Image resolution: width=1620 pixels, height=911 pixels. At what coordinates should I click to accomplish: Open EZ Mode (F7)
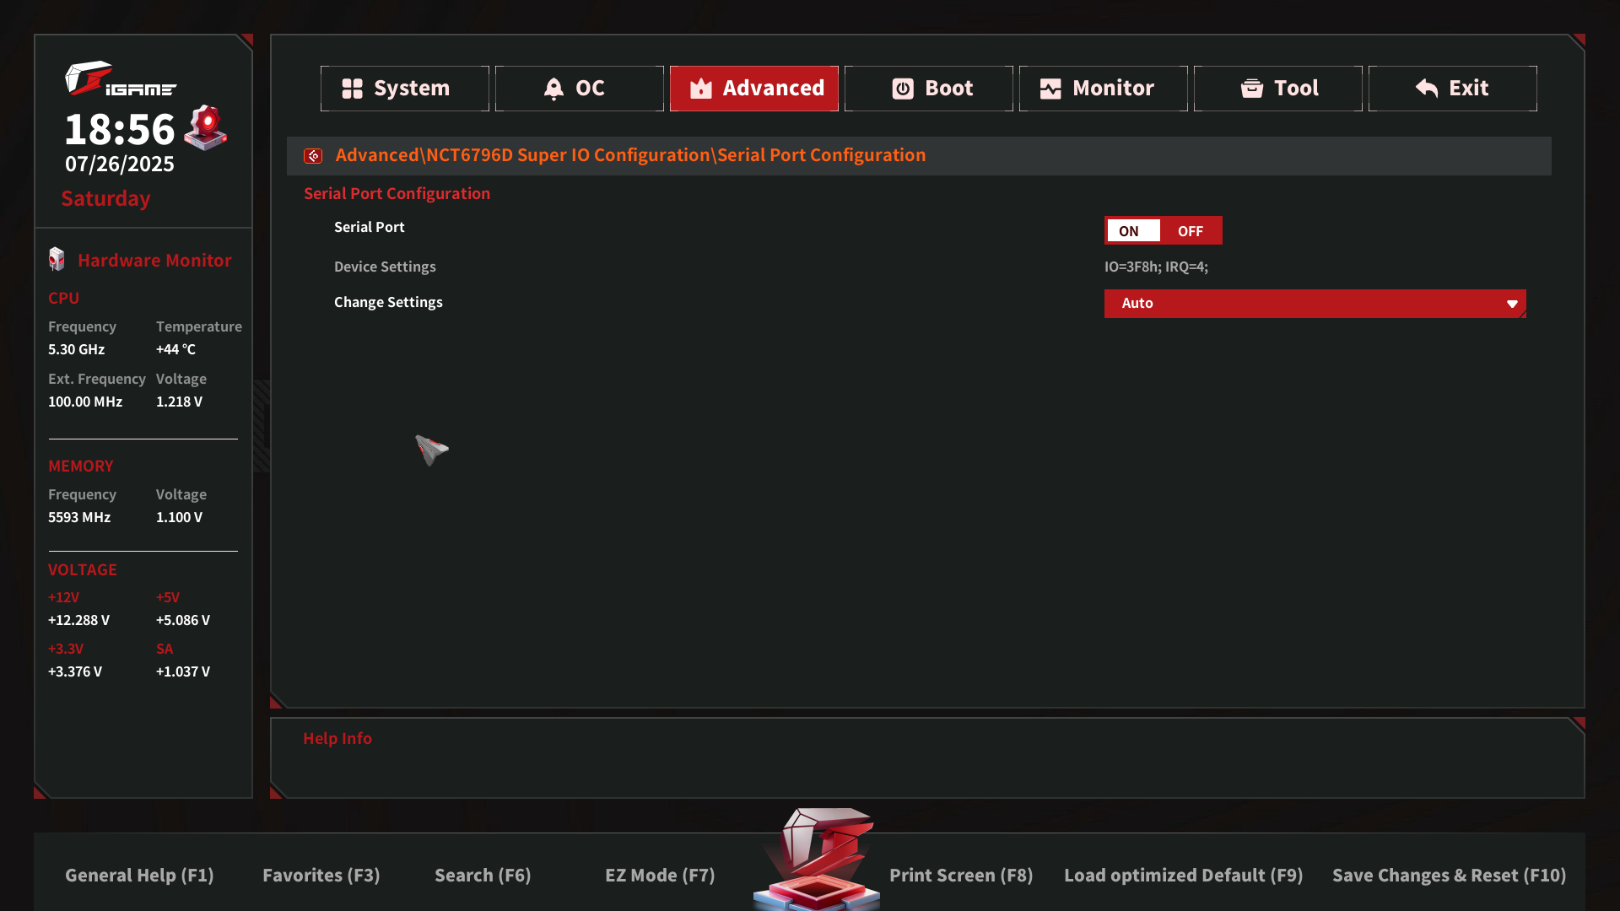(660, 876)
